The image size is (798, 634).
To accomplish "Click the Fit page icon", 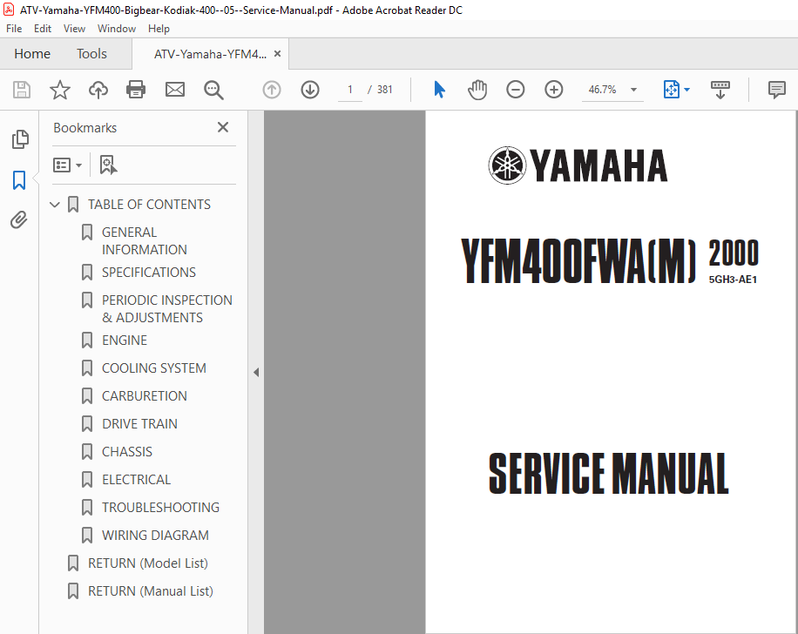I will pos(672,90).
